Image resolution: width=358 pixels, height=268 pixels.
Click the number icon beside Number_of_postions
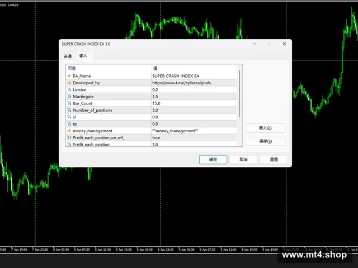[69, 110]
